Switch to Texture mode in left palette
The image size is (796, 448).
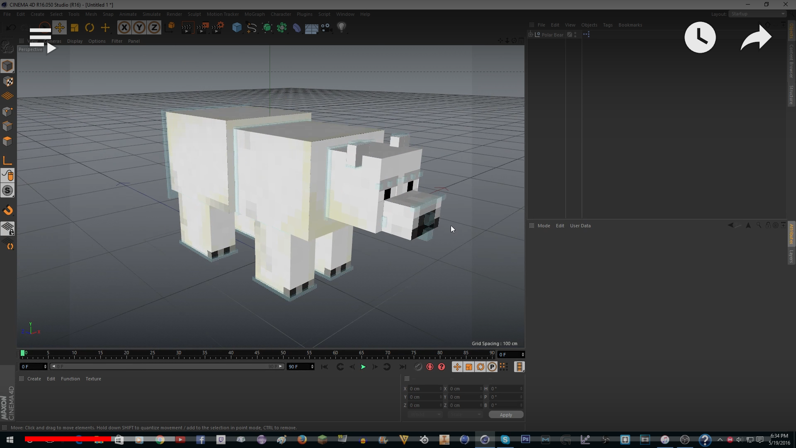click(7, 81)
